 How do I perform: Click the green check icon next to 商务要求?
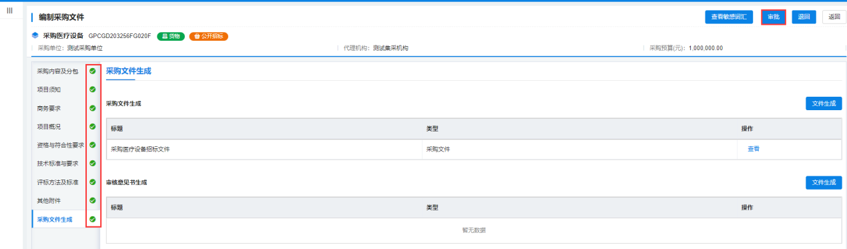[x=93, y=107]
